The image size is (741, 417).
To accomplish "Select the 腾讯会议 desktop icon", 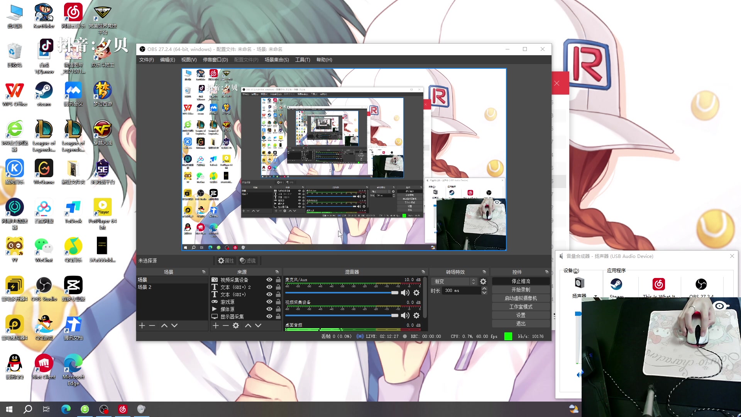I will click(x=73, y=94).
